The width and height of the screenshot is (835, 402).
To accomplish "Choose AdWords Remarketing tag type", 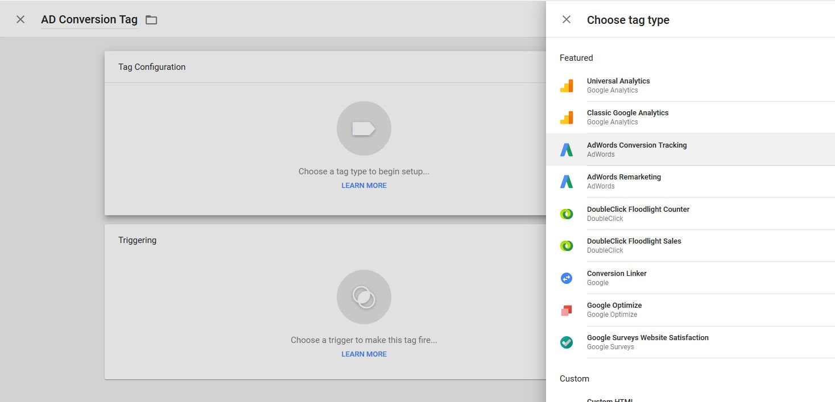I will pos(691,182).
